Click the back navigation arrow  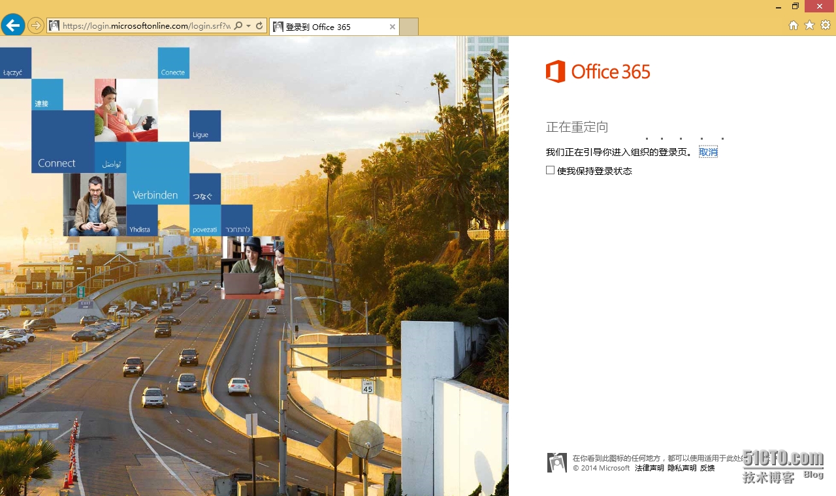(x=12, y=25)
